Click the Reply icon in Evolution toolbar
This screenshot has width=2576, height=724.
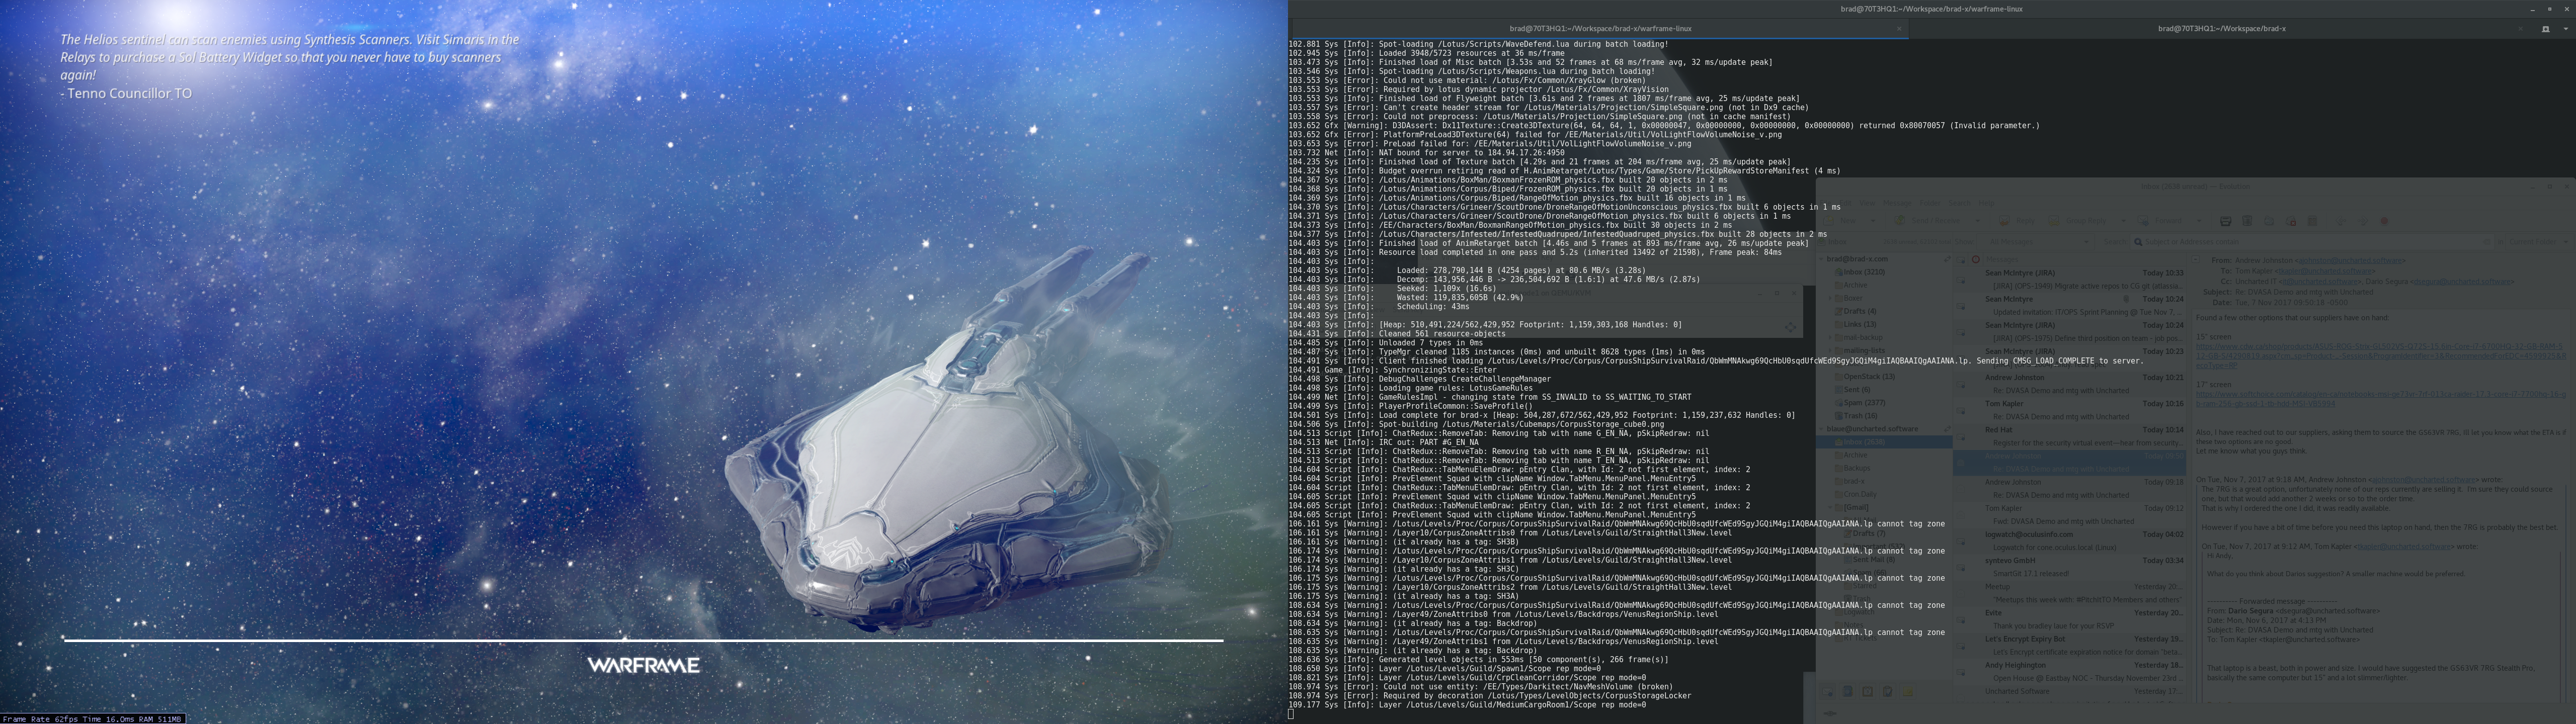coord(2004,221)
